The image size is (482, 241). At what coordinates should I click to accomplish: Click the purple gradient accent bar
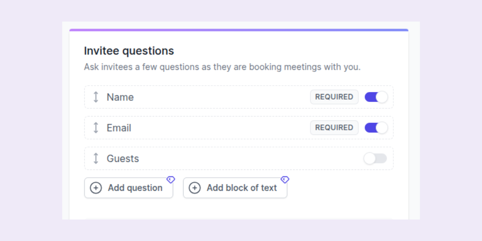239,29
